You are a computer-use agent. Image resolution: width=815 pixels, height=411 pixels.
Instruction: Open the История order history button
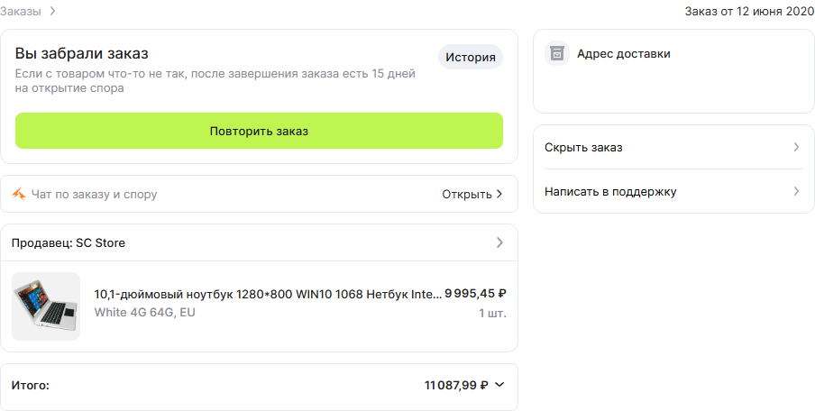(x=471, y=57)
